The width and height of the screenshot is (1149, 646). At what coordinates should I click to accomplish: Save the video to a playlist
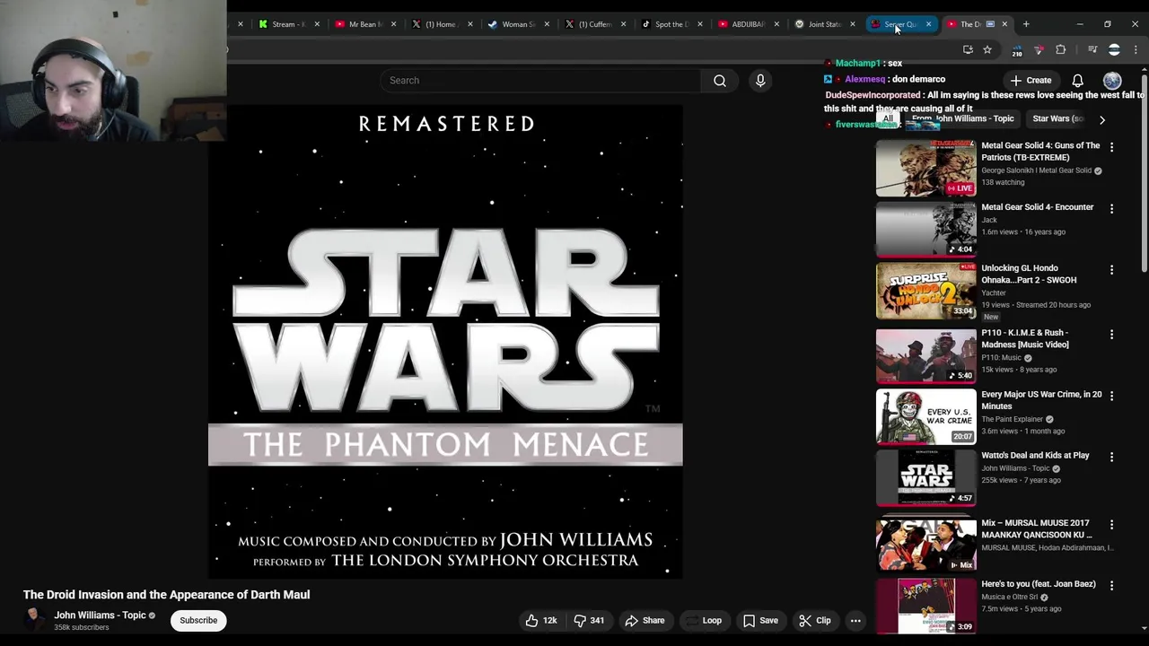pyautogui.click(x=759, y=620)
